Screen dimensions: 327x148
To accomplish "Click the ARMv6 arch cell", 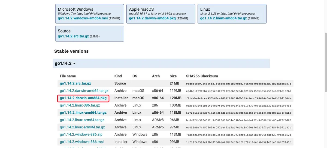I will pos(158,127).
